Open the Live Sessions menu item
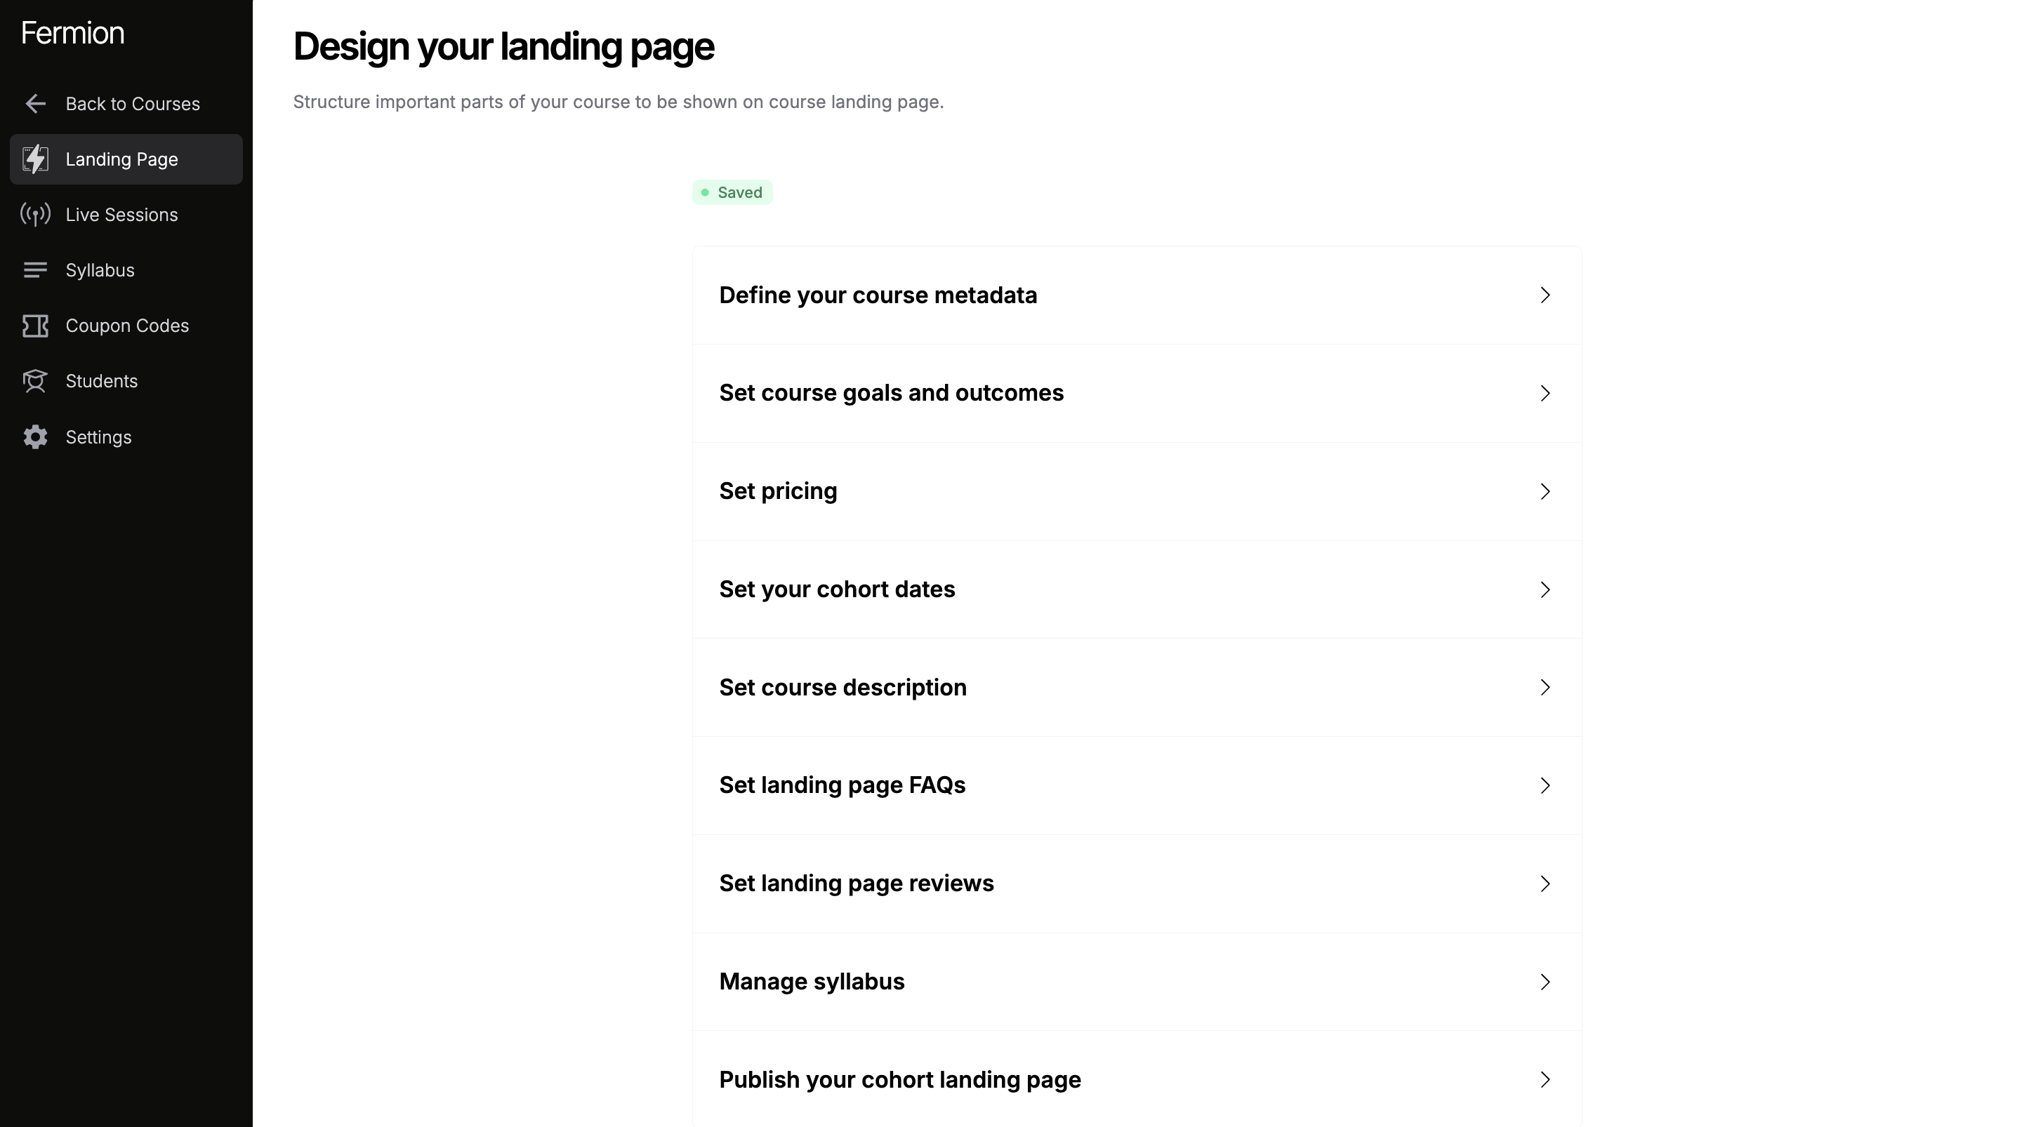 (x=121, y=215)
